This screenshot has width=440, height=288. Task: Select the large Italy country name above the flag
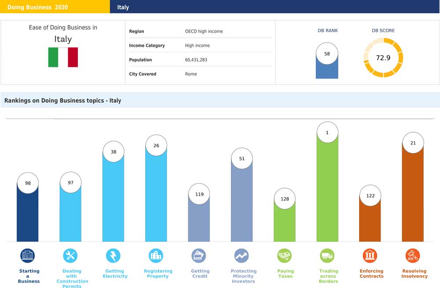63,39
